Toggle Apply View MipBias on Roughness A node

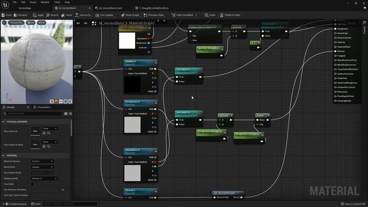coord(126,114)
